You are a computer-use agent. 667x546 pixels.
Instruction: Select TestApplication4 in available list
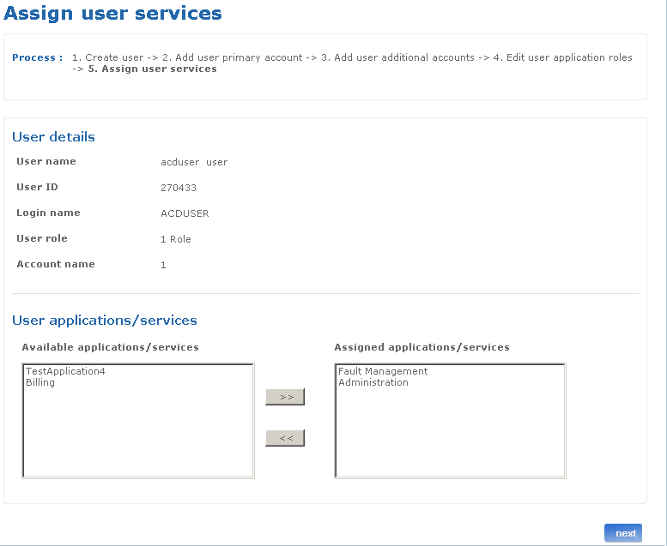pyautogui.click(x=65, y=371)
